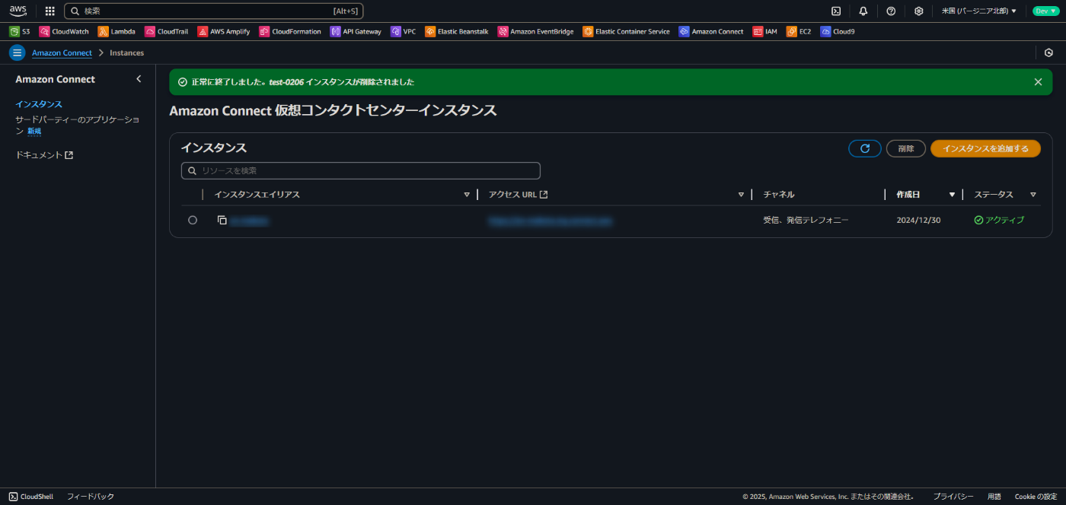The height and width of the screenshot is (505, 1066).
Task: Focus the リソースを検索 search field
Action: point(361,170)
